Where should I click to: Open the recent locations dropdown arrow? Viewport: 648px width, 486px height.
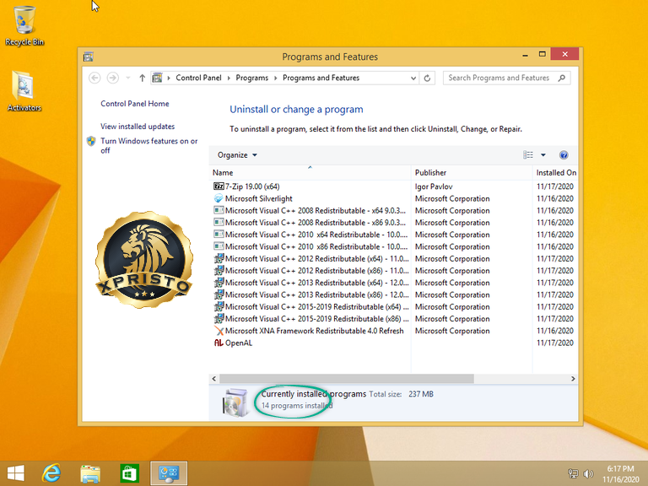click(x=128, y=78)
